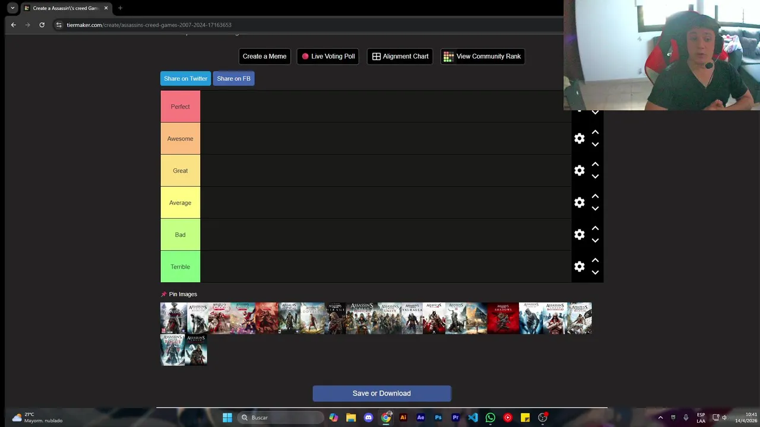Pick the Assassin's Creed Shadows cover
Viewport: 760px width, 427px height.
coord(503,318)
